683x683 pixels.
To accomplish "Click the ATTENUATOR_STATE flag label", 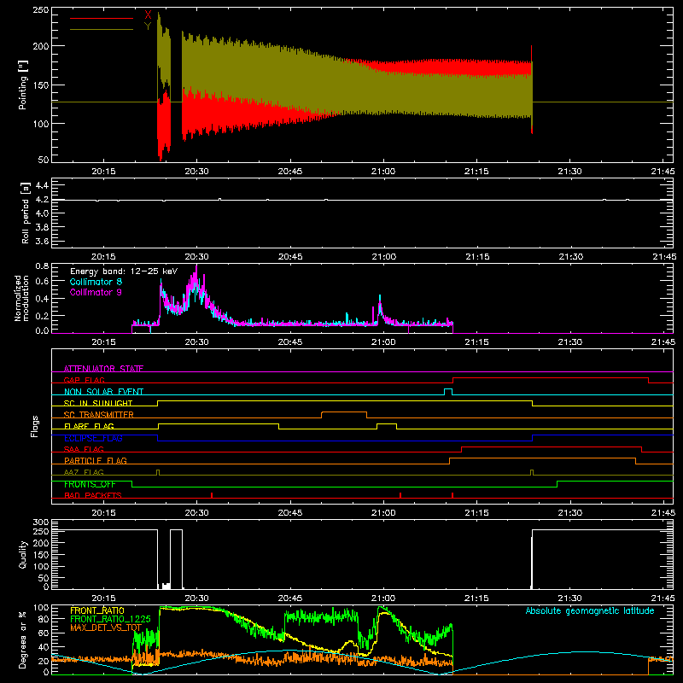I will 103,369.
